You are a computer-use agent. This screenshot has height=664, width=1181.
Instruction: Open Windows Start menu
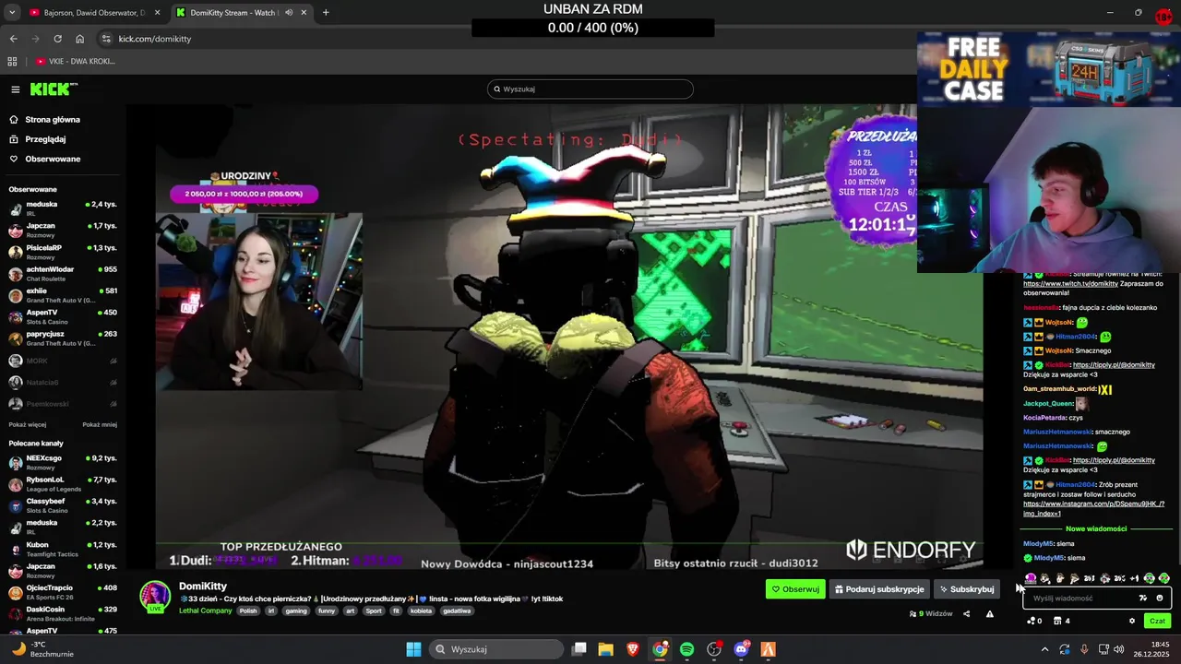pos(413,649)
